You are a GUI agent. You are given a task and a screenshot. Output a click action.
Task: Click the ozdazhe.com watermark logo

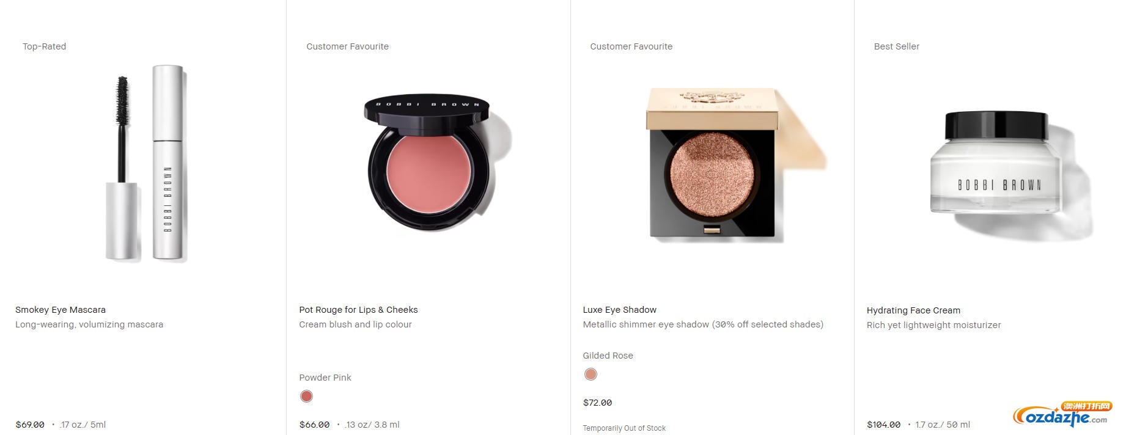1062,414
